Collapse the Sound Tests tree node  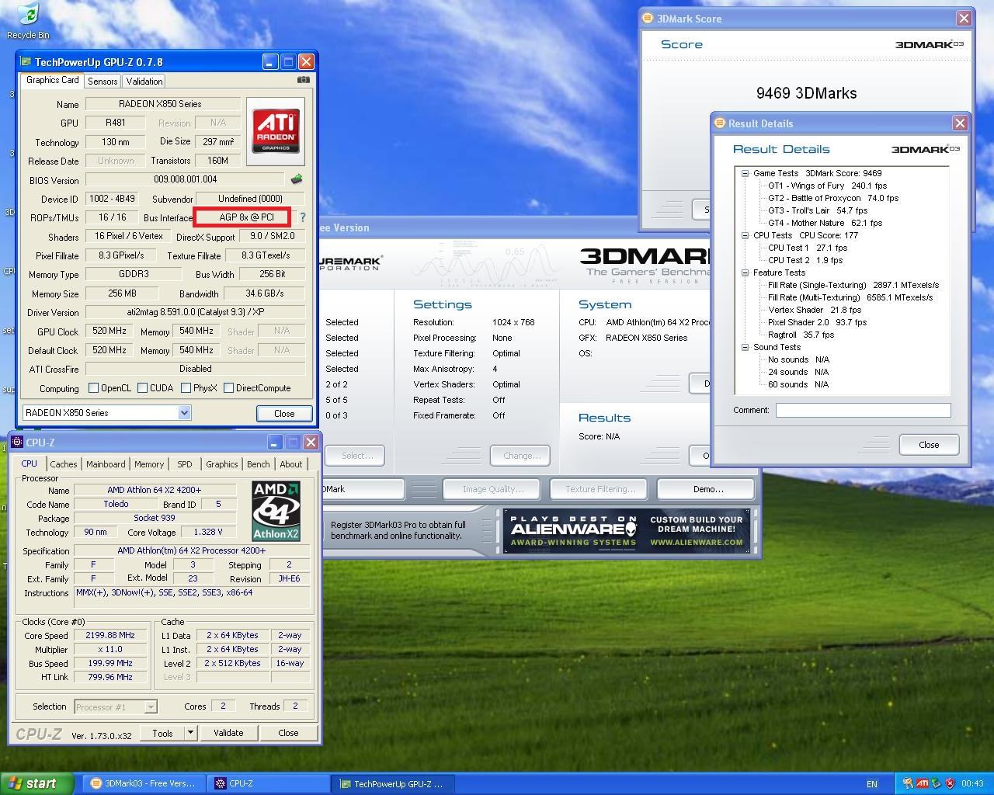[x=745, y=347]
